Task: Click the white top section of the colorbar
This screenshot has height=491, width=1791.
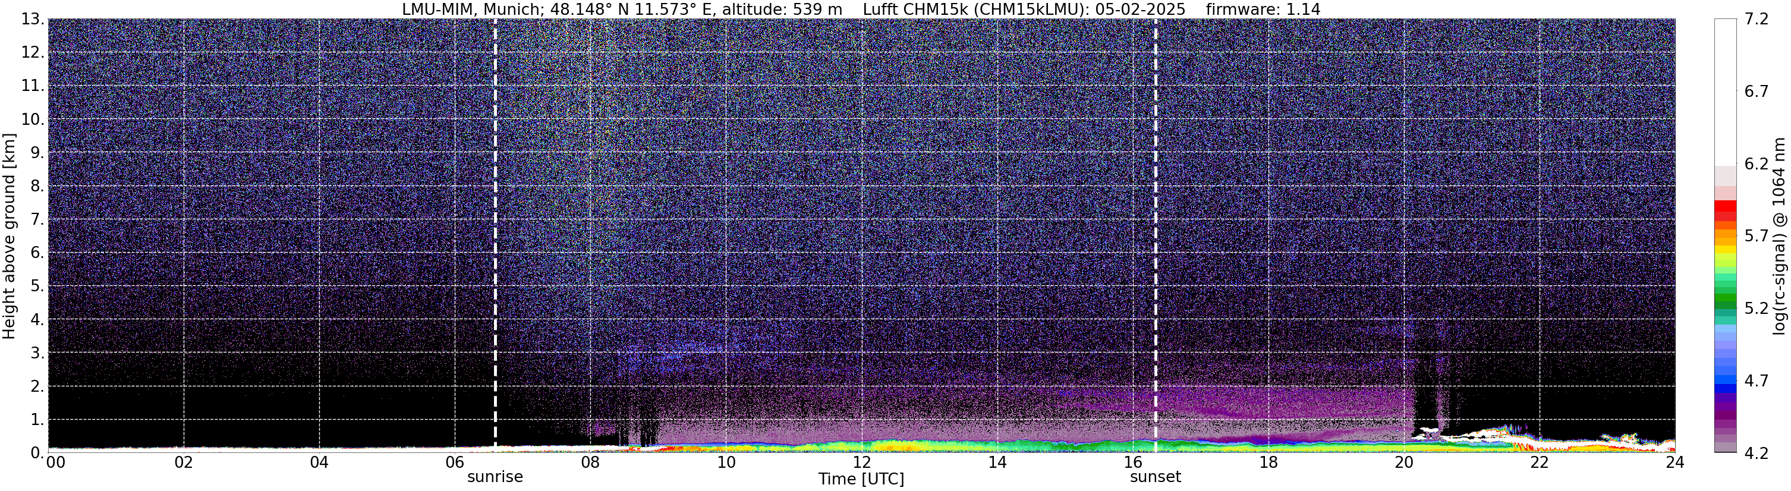Action: pos(1726,92)
